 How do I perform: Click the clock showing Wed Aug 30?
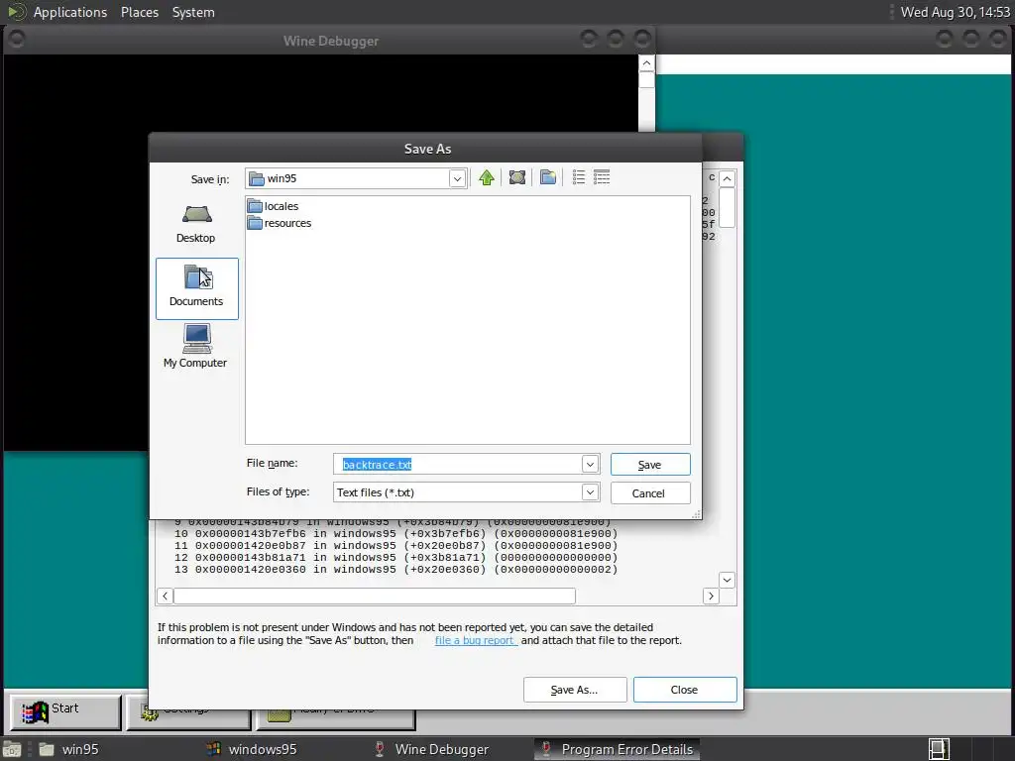955,12
